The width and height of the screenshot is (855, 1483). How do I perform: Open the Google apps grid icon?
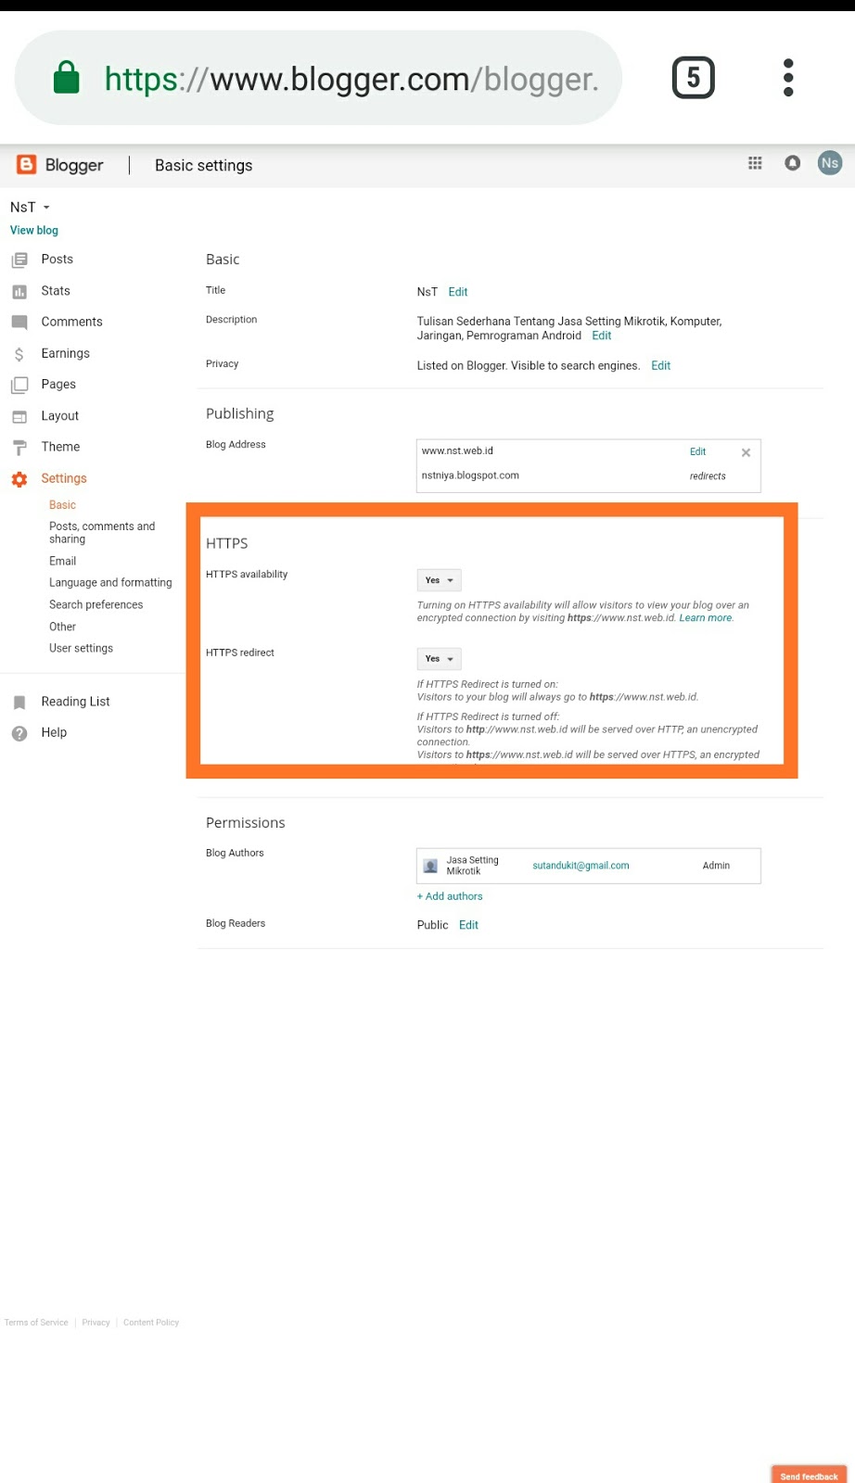(x=755, y=163)
